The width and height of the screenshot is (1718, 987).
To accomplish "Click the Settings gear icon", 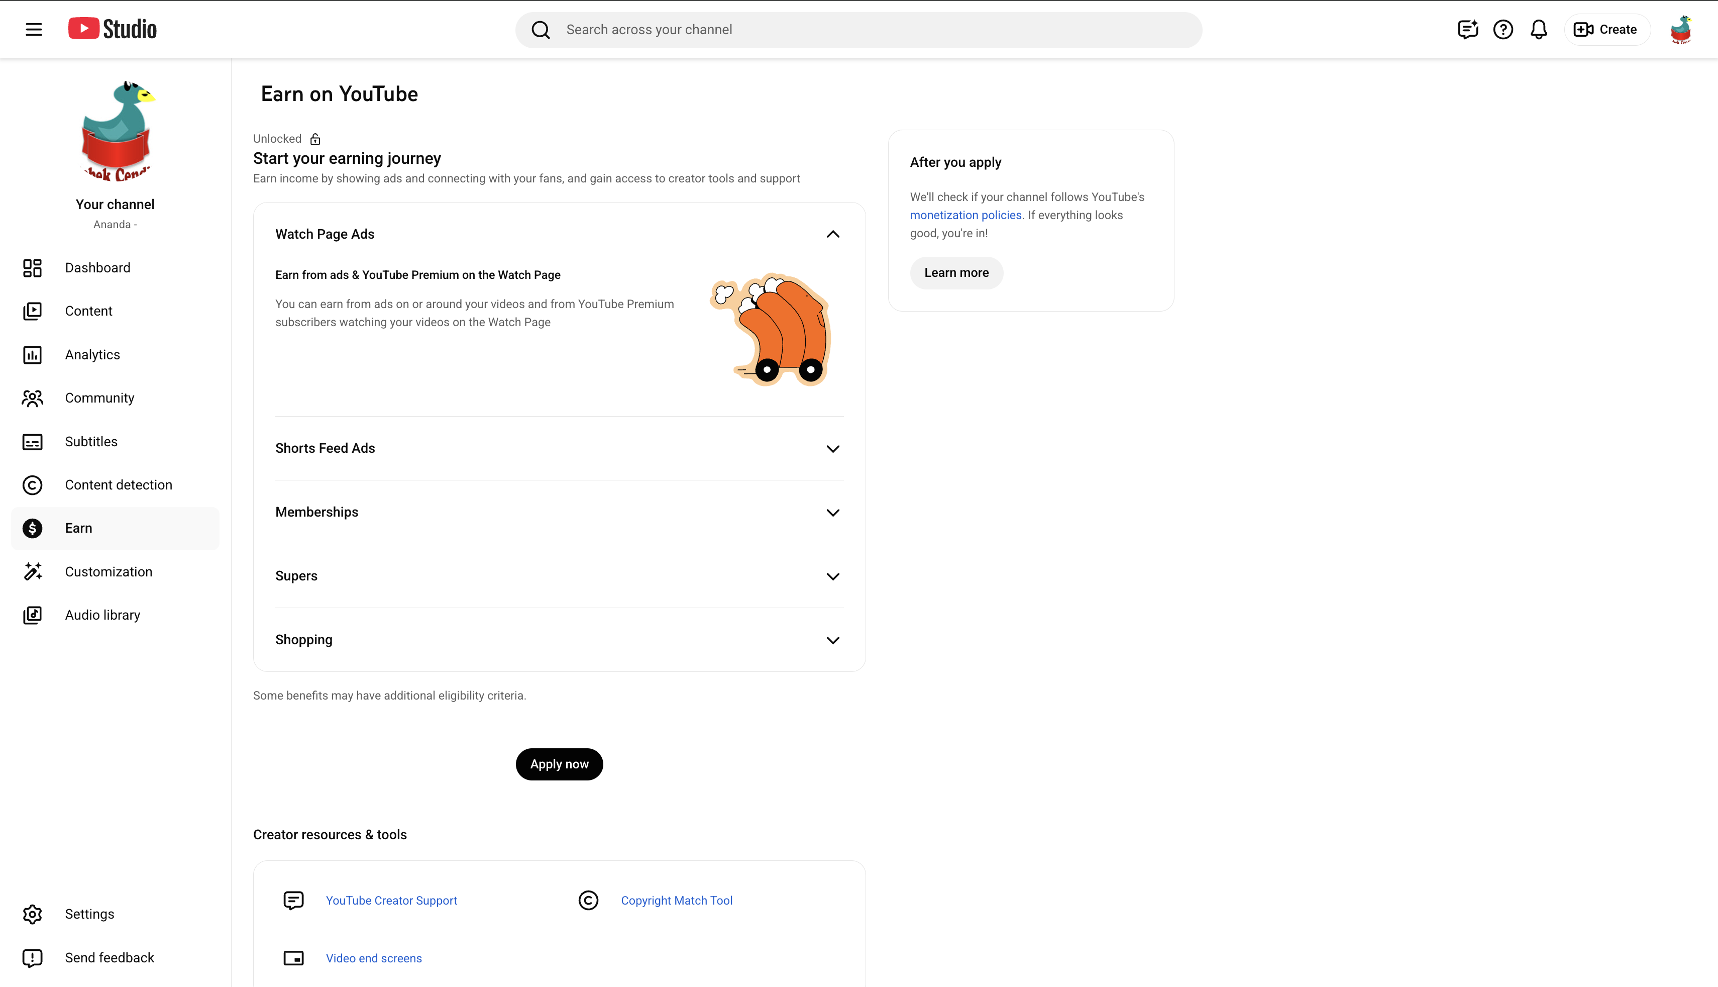I will tap(33, 915).
